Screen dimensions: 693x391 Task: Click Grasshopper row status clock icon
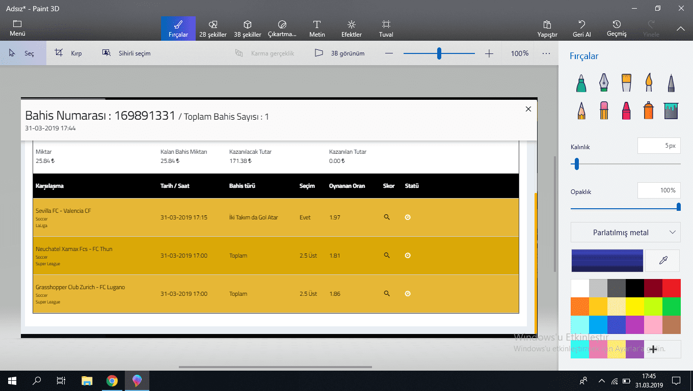[408, 294]
